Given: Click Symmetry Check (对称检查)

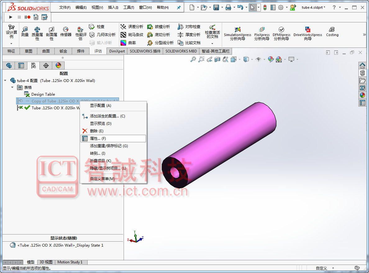Looking at the screenshot, I should tap(189, 27).
